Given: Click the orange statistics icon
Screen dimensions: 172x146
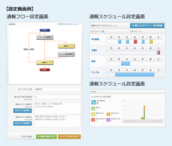Looking at the screenshot, I should pyautogui.click(x=108, y=114).
